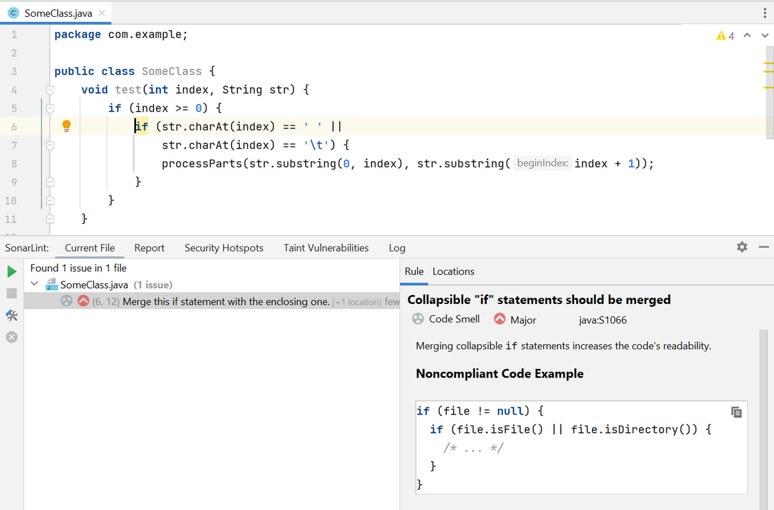The width and height of the screenshot is (774, 510).
Task: Click the Java class icon on editor tab
Action: point(14,13)
